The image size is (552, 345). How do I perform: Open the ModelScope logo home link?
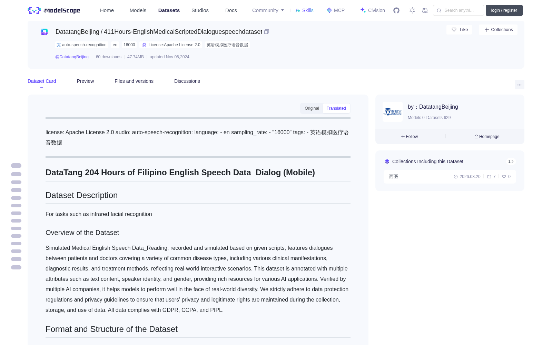tap(54, 10)
